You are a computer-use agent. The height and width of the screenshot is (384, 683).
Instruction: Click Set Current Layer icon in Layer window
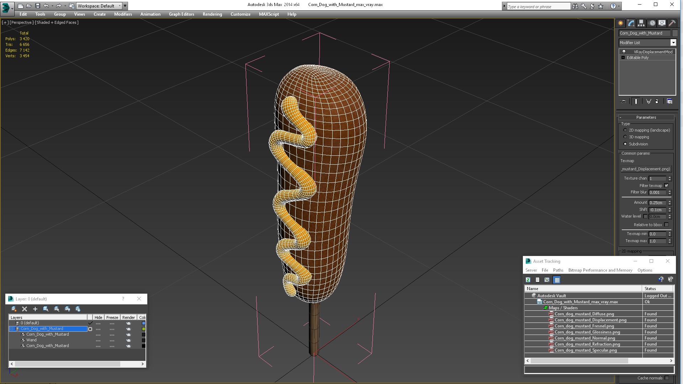click(57, 309)
